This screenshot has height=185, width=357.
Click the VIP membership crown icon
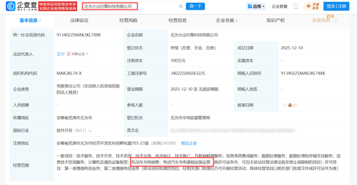point(308,6)
